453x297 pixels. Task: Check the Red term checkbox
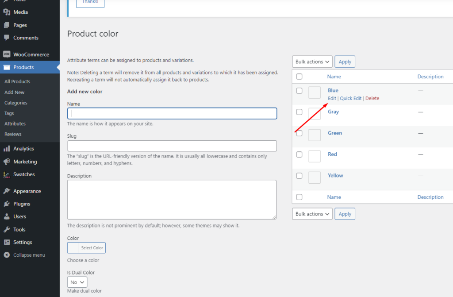point(299,154)
